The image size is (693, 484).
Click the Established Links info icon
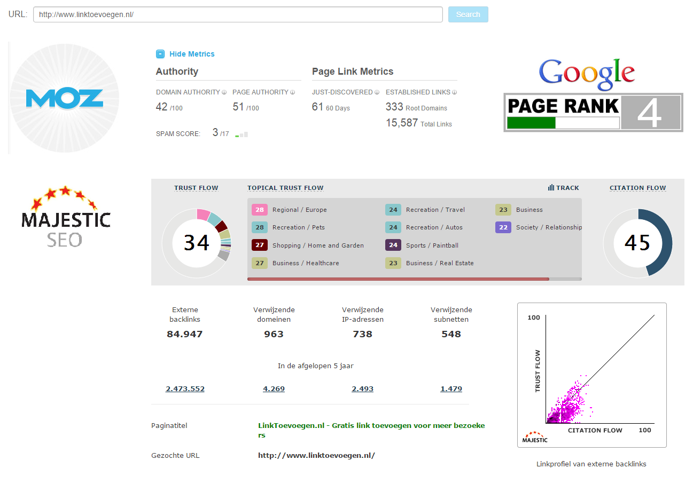coord(455,92)
